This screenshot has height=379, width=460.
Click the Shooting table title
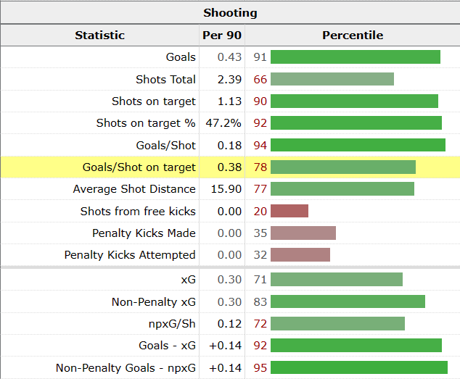coord(230,12)
